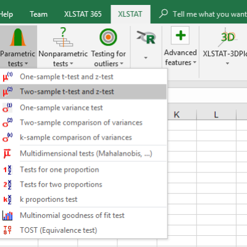Click the search magnifier icon

[x=164, y=14]
